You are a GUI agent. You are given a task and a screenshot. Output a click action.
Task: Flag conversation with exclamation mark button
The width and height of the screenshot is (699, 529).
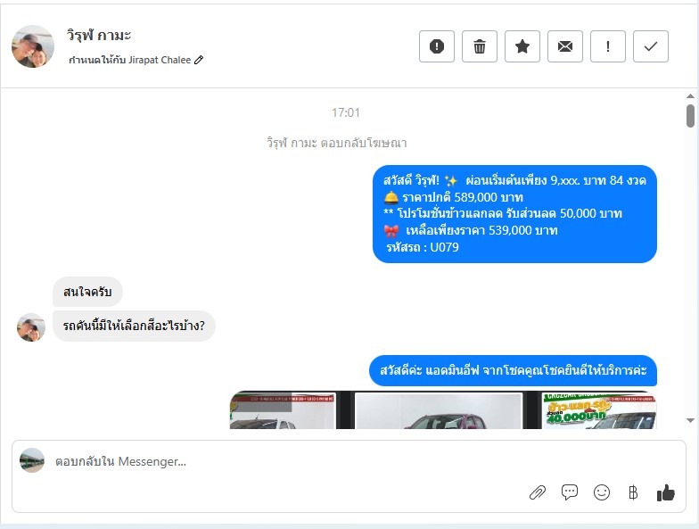coord(608,46)
